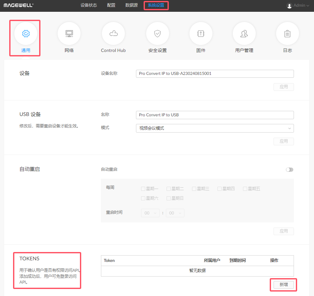
Task: Click the TOKENS section heading
Action: (x=29, y=258)
